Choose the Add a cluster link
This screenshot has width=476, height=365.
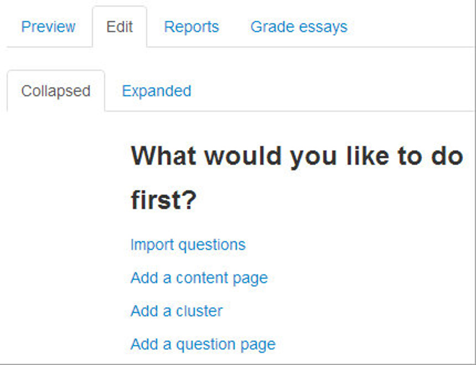point(177,311)
